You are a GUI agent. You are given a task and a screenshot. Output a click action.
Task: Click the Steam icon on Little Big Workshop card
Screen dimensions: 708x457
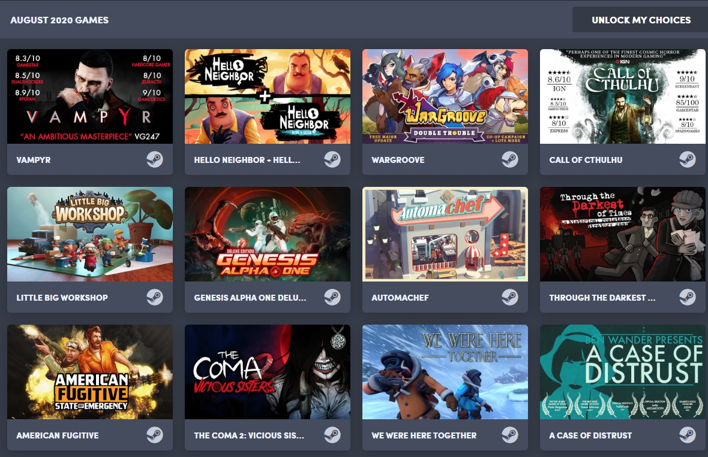click(x=154, y=298)
